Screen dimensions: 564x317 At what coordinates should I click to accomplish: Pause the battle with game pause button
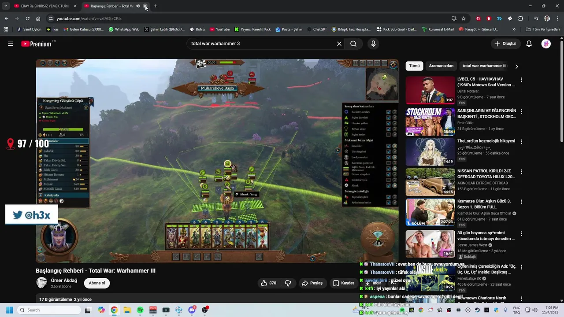(x=355, y=63)
